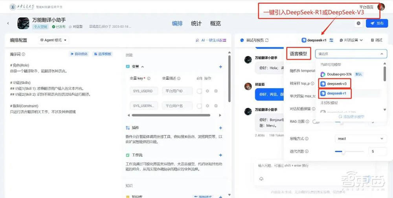Click the 选择模板 button
This screenshot has height=198, width=393.
pyautogui.click(x=103, y=54)
